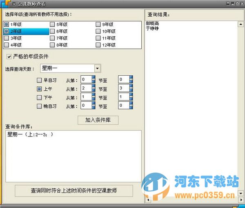The image size is (245, 208).
Task: Click results scrollbar up arrow
Action: (241, 24)
